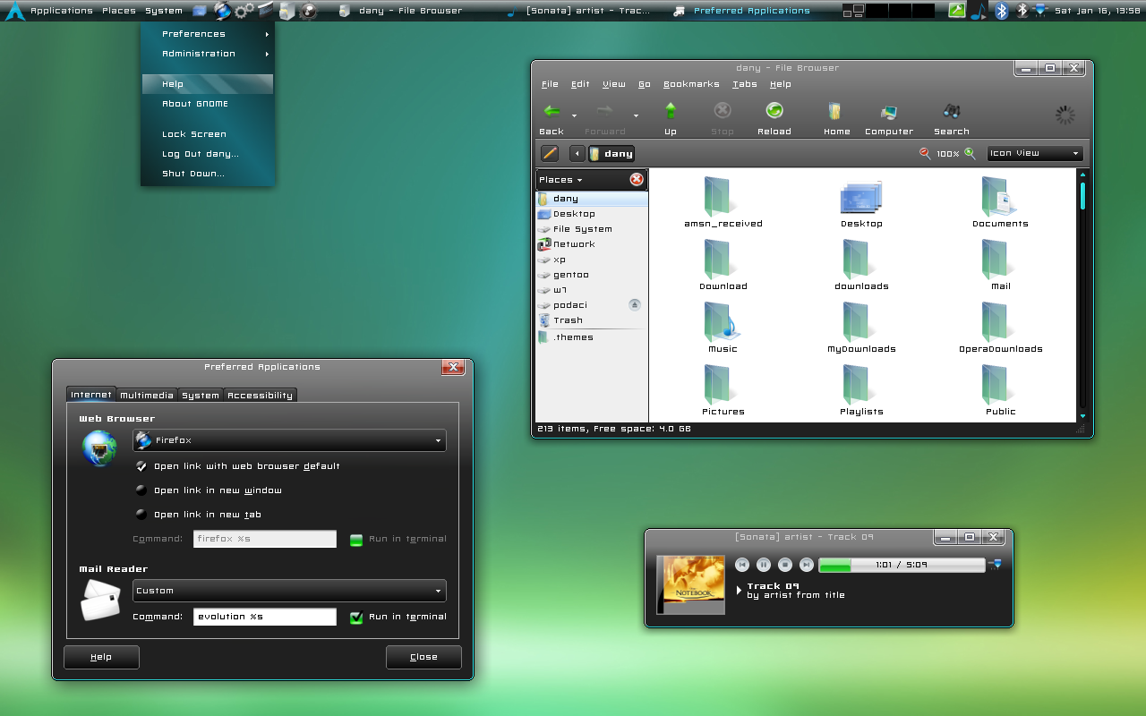Open the Firefox web browser dropdown
Image resolution: width=1146 pixels, height=716 pixels.
tap(289, 440)
